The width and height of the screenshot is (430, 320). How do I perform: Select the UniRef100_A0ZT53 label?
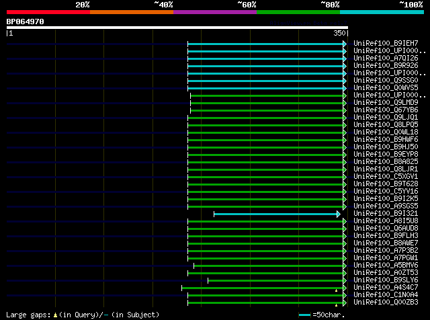click(x=386, y=273)
